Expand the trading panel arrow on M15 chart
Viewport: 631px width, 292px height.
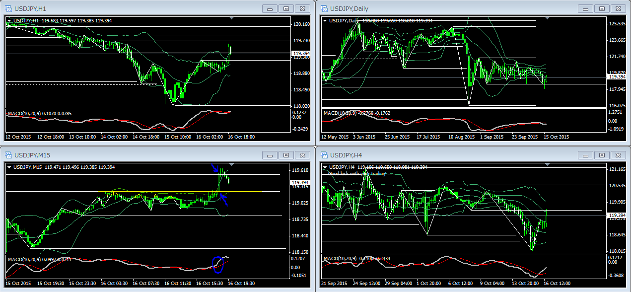coord(9,167)
